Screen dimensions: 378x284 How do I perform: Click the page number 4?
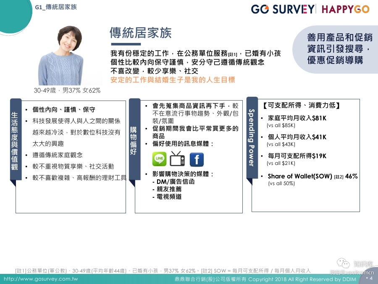pos(371,278)
